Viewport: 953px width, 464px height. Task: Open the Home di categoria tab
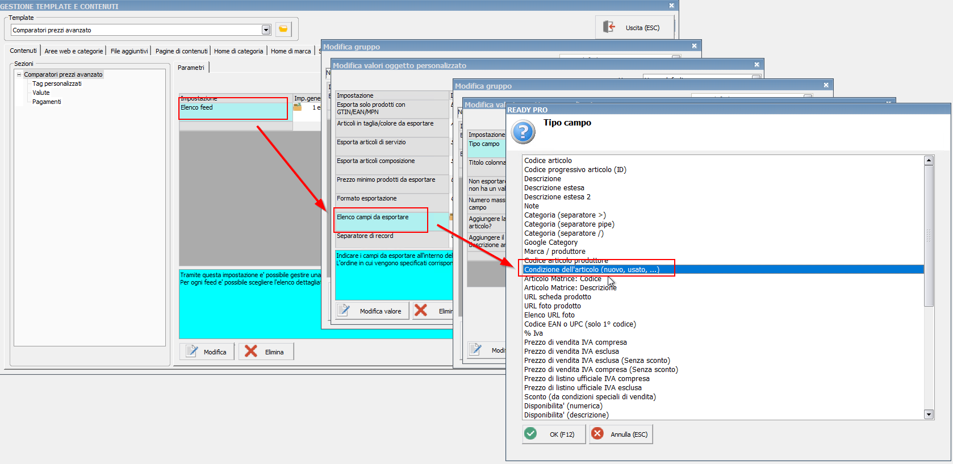pos(239,51)
